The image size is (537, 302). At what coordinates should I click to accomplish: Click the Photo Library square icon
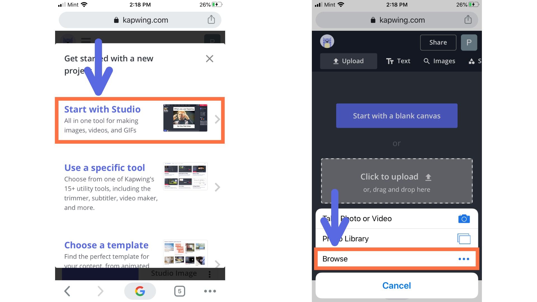(x=464, y=239)
